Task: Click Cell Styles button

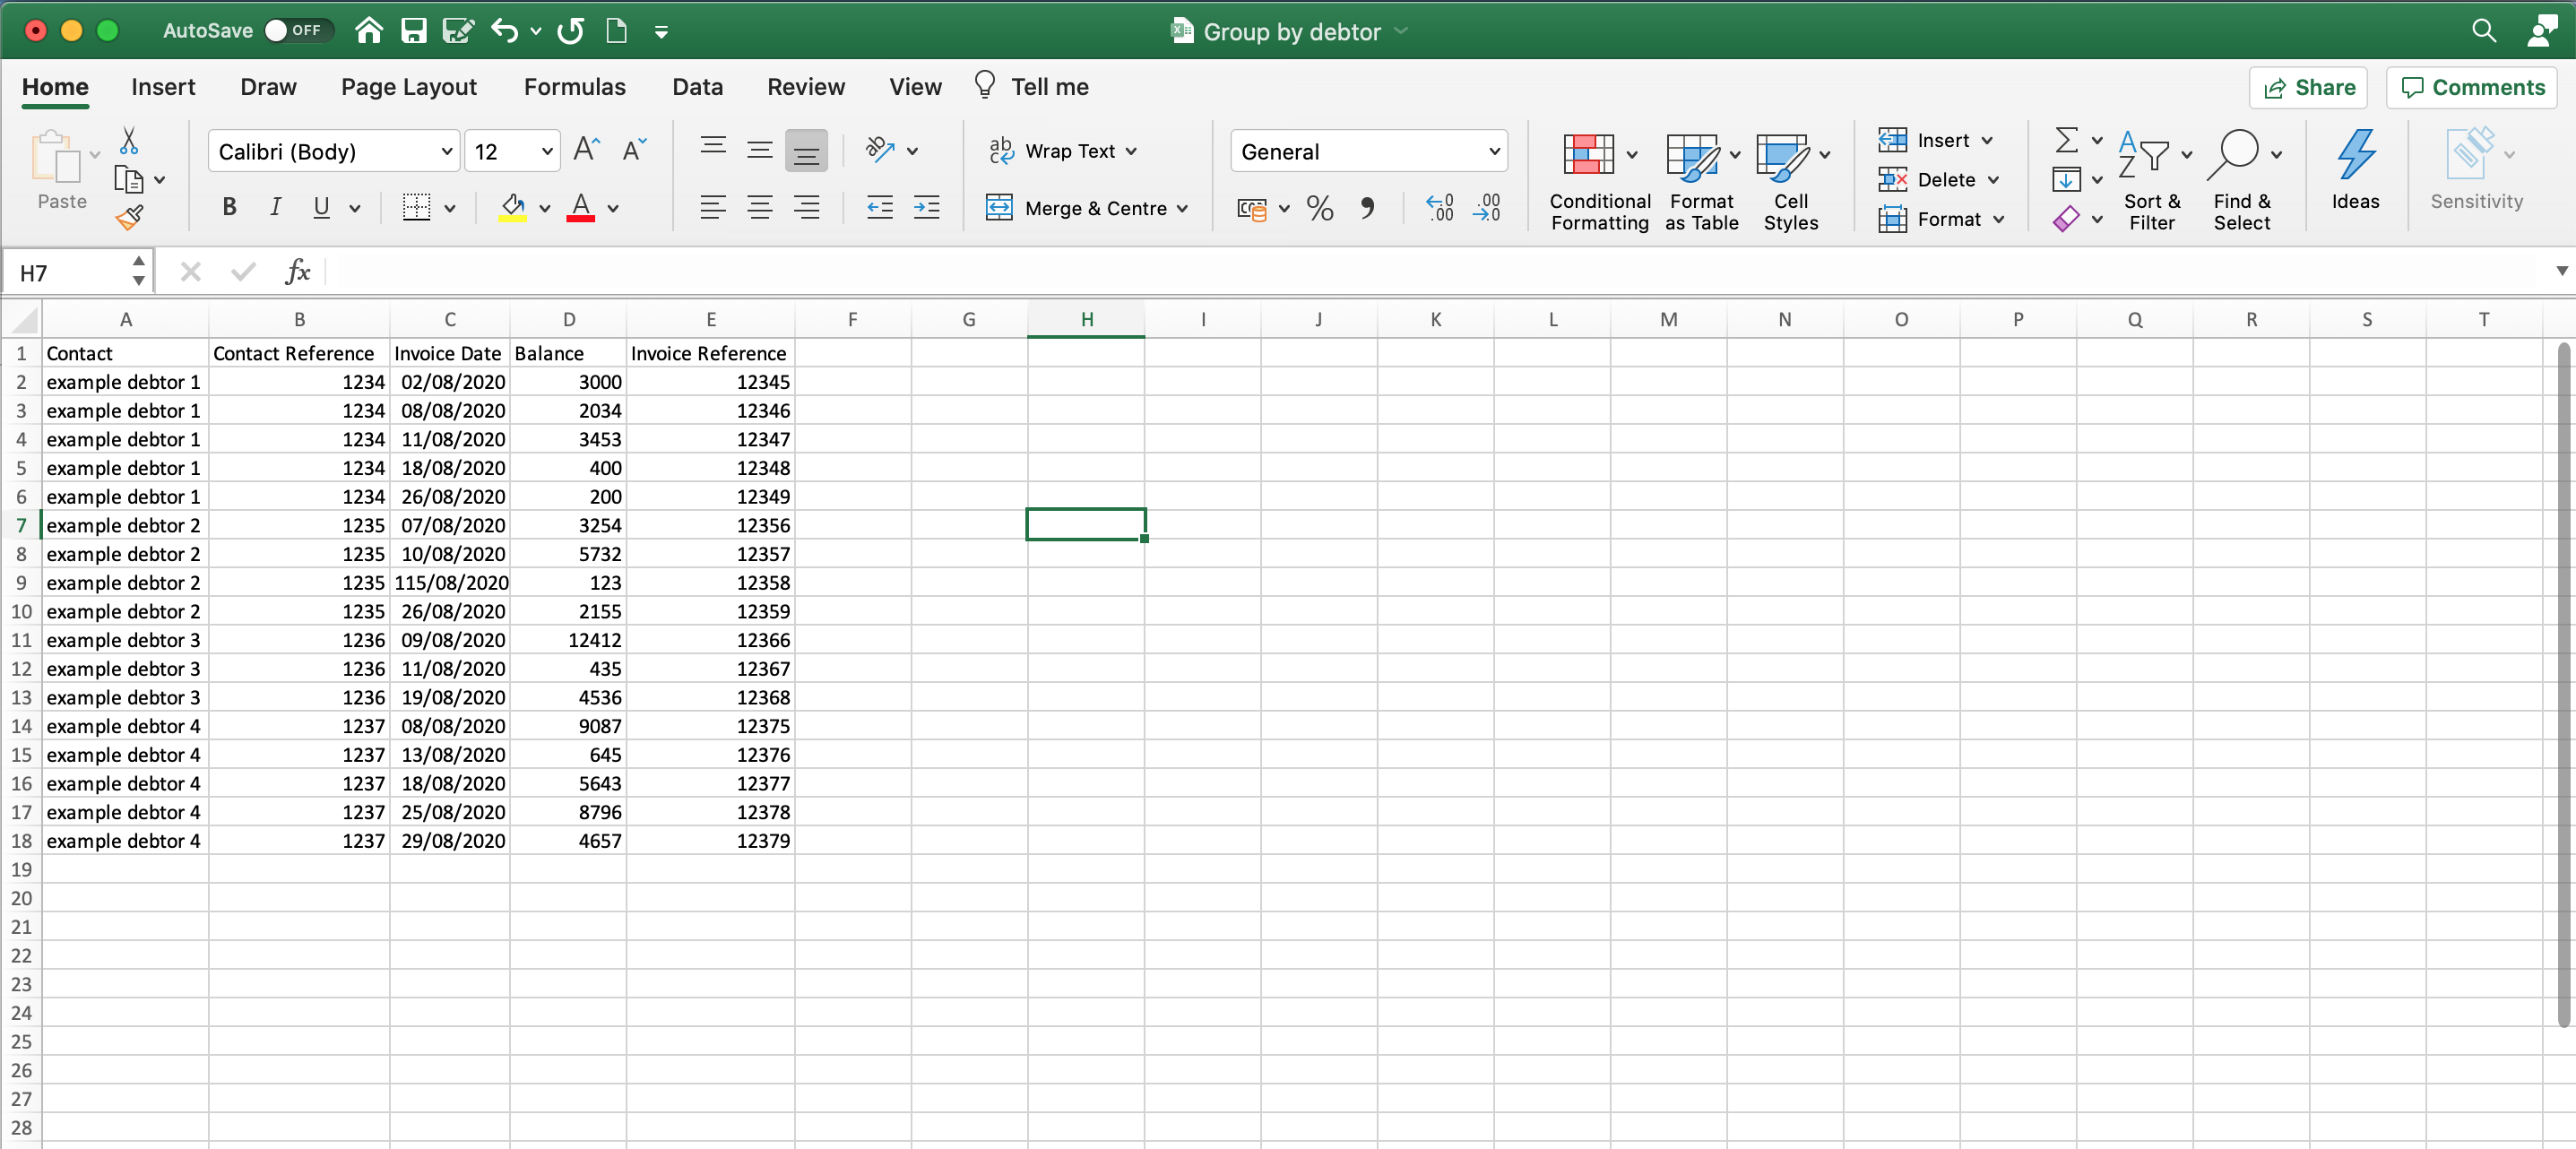Action: tap(1791, 180)
